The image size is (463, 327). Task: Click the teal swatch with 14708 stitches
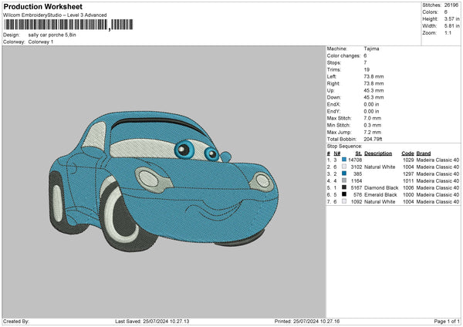[343, 160]
